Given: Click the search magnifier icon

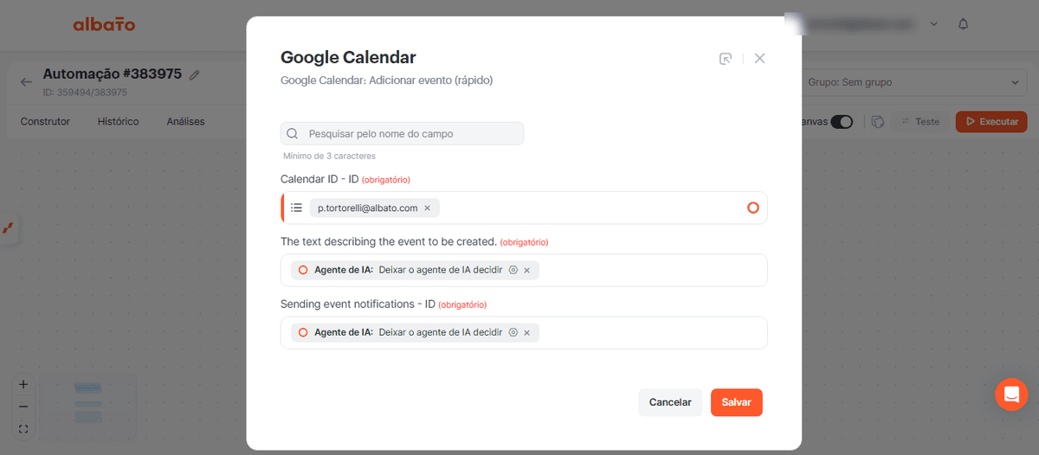Looking at the screenshot, I should [x=293, y=134].
